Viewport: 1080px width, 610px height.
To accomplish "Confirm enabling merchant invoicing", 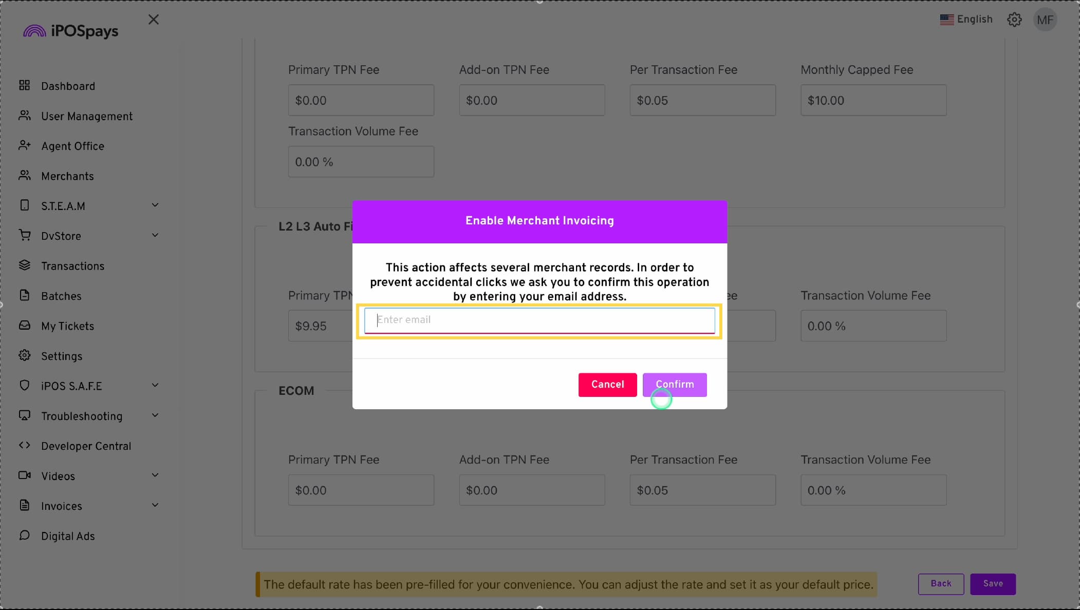I will (674, 385).
